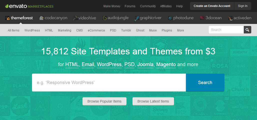Viewport: 257px width, 120px height.
Task: Open the CodeCanyon marketplace logo
Action: pos(53,18)
